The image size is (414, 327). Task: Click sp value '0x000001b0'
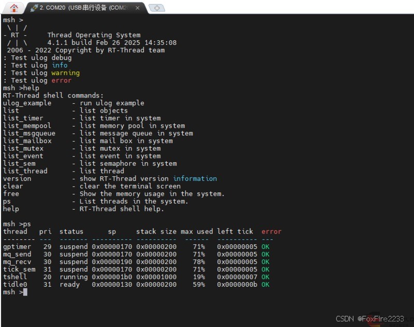click(x=112, y=277)
